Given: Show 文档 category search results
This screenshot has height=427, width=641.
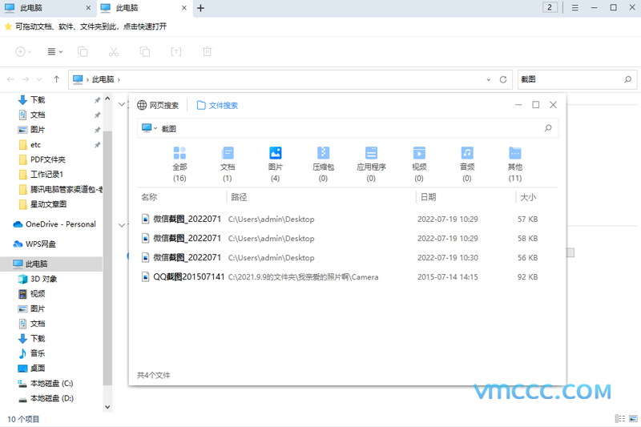Looking at the screenshot, I should tap(228, 153).
